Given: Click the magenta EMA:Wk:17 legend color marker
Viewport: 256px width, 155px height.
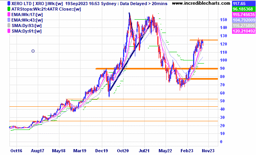Looking at the screenshot, I should 9,15.
